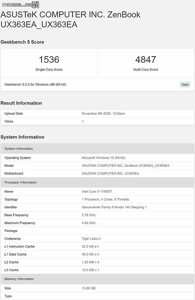Image resolution: width=195 pixels, height=300 pixels.
Task: Select the multi-core score 4847
Action: (x=146, y=60)
